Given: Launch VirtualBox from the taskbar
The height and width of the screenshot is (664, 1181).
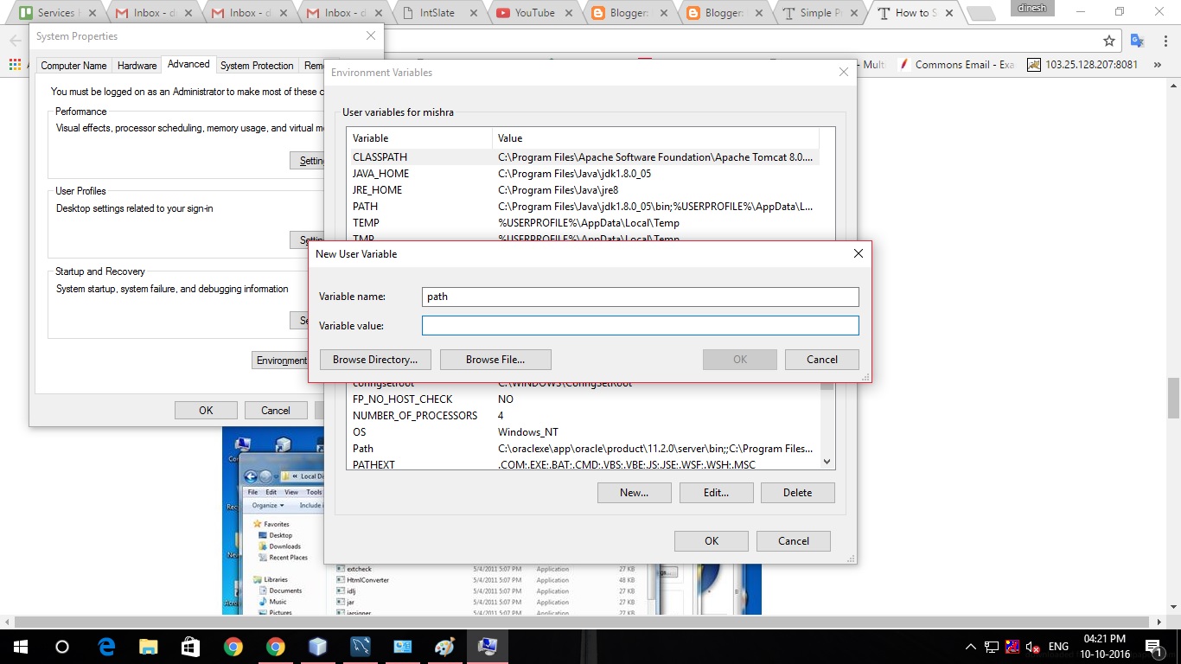Looking at the screenshot, I should (317, 647).
